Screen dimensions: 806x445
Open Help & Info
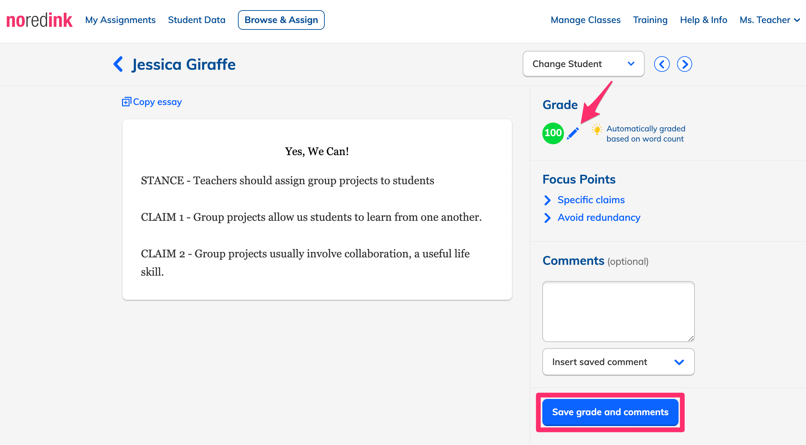tap(703, 20)
